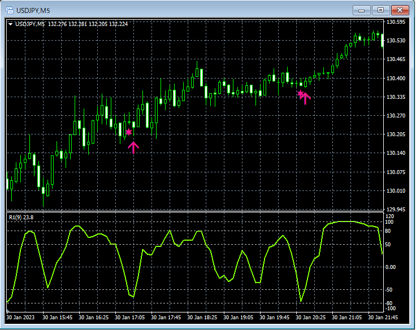Screen dimensions: 416x330
Task: Click price level 129.945 on price scale
Action: coord(396,209)
